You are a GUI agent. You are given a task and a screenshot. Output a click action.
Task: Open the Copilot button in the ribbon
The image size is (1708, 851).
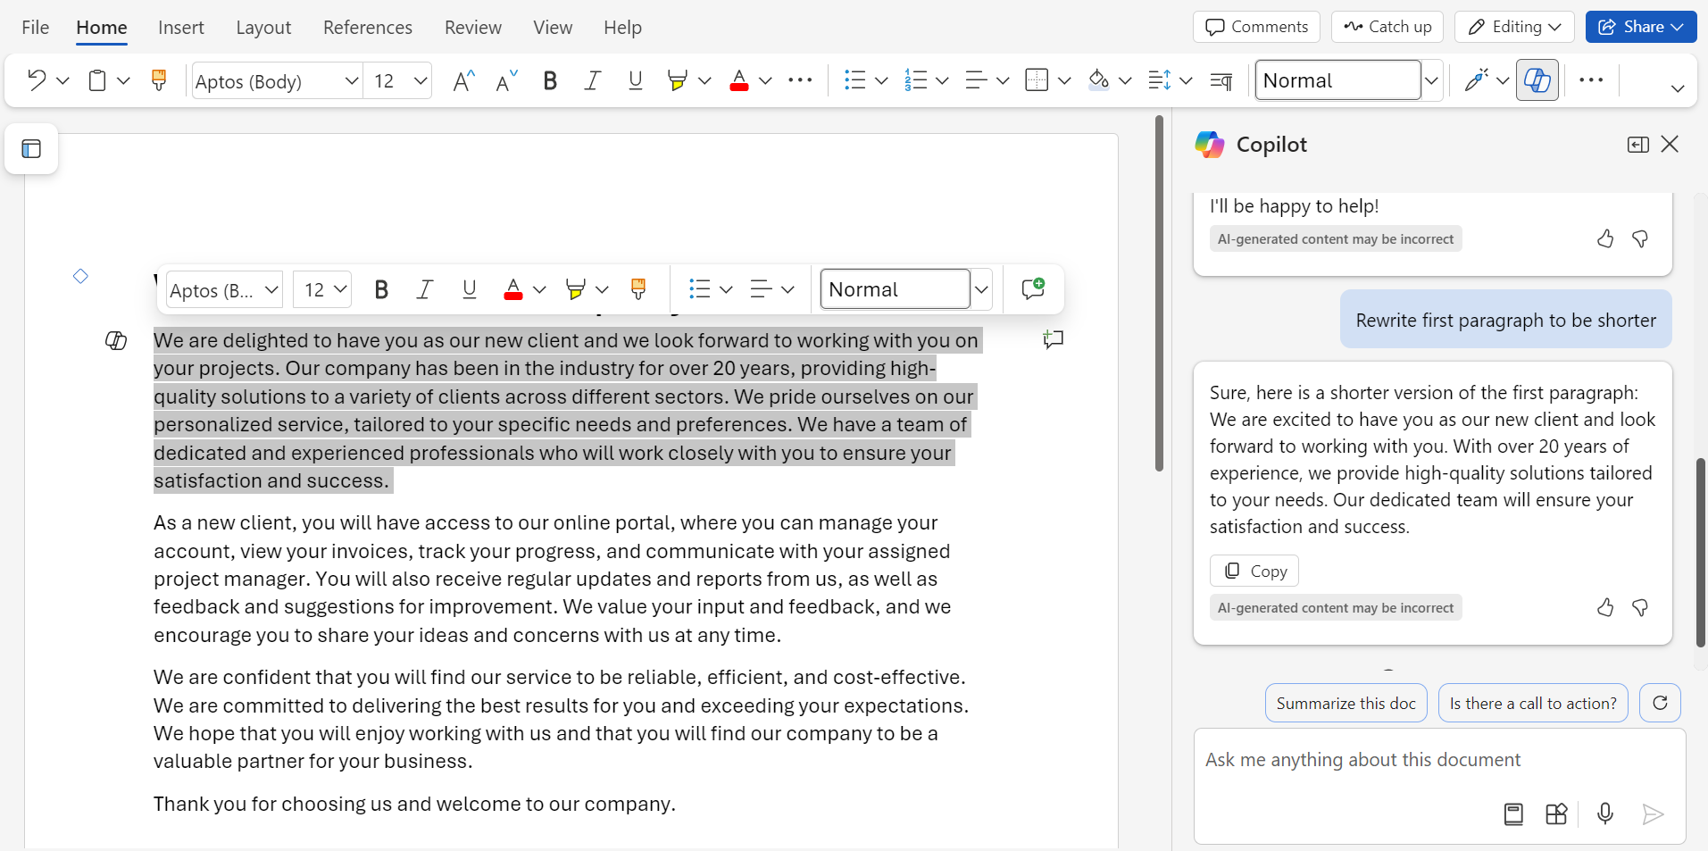pos(1537,79)
